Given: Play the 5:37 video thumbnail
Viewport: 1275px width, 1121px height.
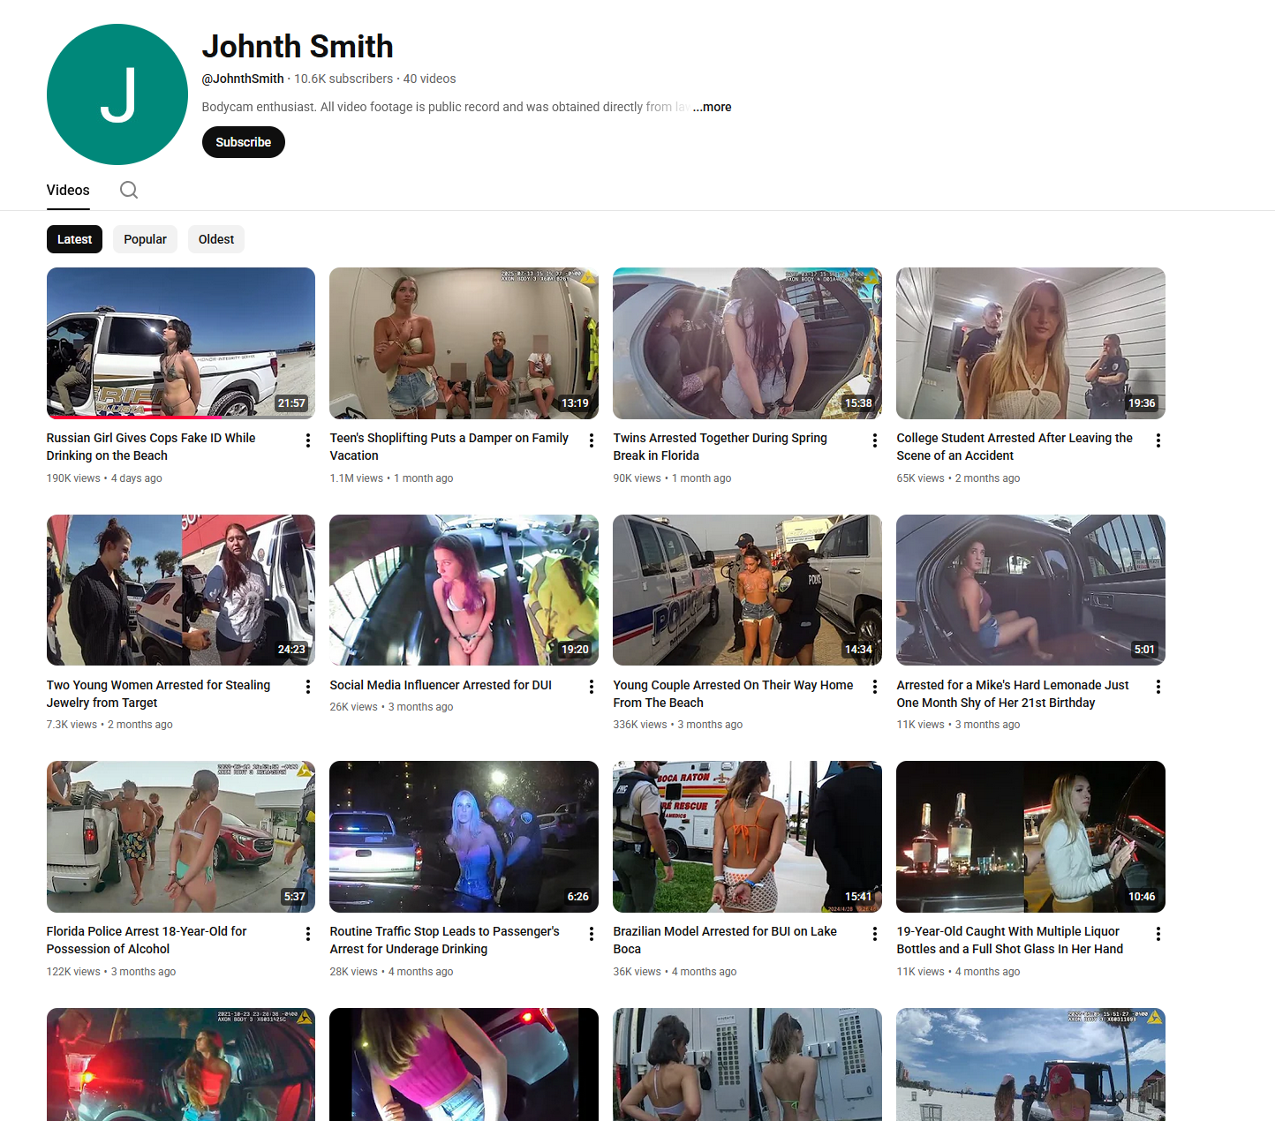Looking at the screenshot, I should click(x=181, y=837).
